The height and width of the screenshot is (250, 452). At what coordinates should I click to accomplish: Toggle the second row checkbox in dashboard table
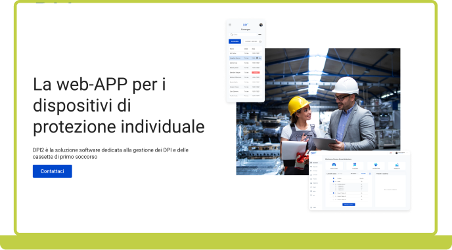pyautogui.click(x=334, y=184)
